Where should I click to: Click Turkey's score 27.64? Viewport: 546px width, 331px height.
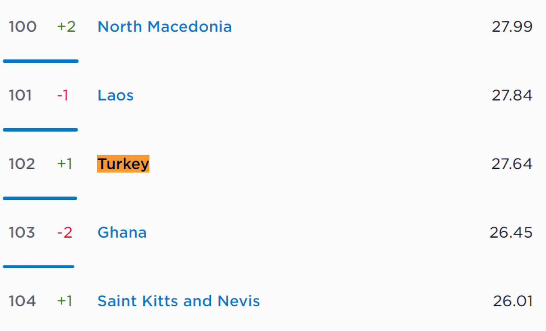pos(512,164)
